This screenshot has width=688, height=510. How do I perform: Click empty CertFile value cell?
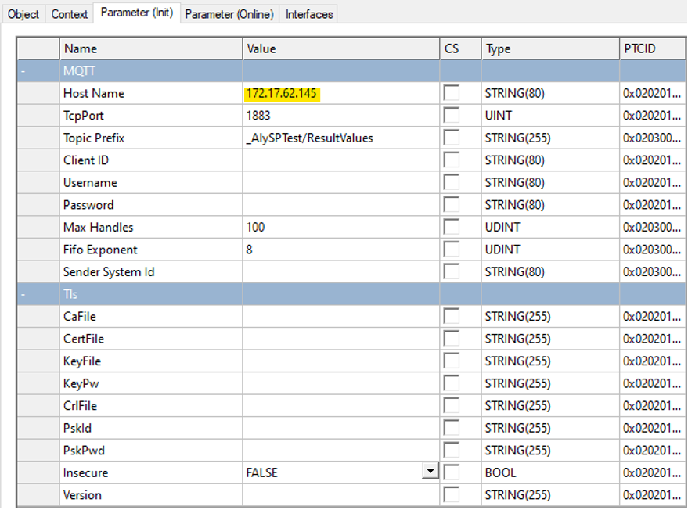[341, 339]
